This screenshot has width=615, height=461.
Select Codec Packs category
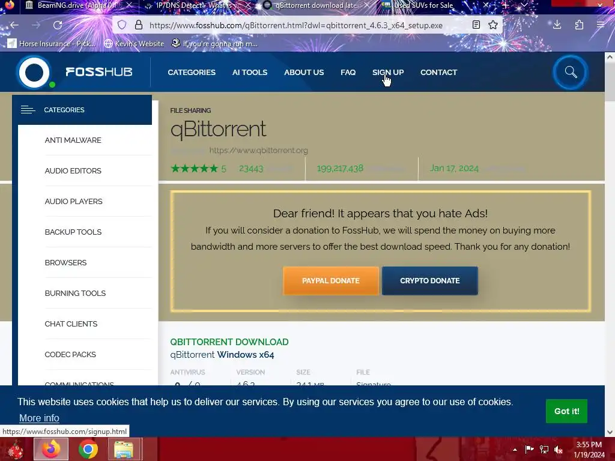[x=70, y=354]
